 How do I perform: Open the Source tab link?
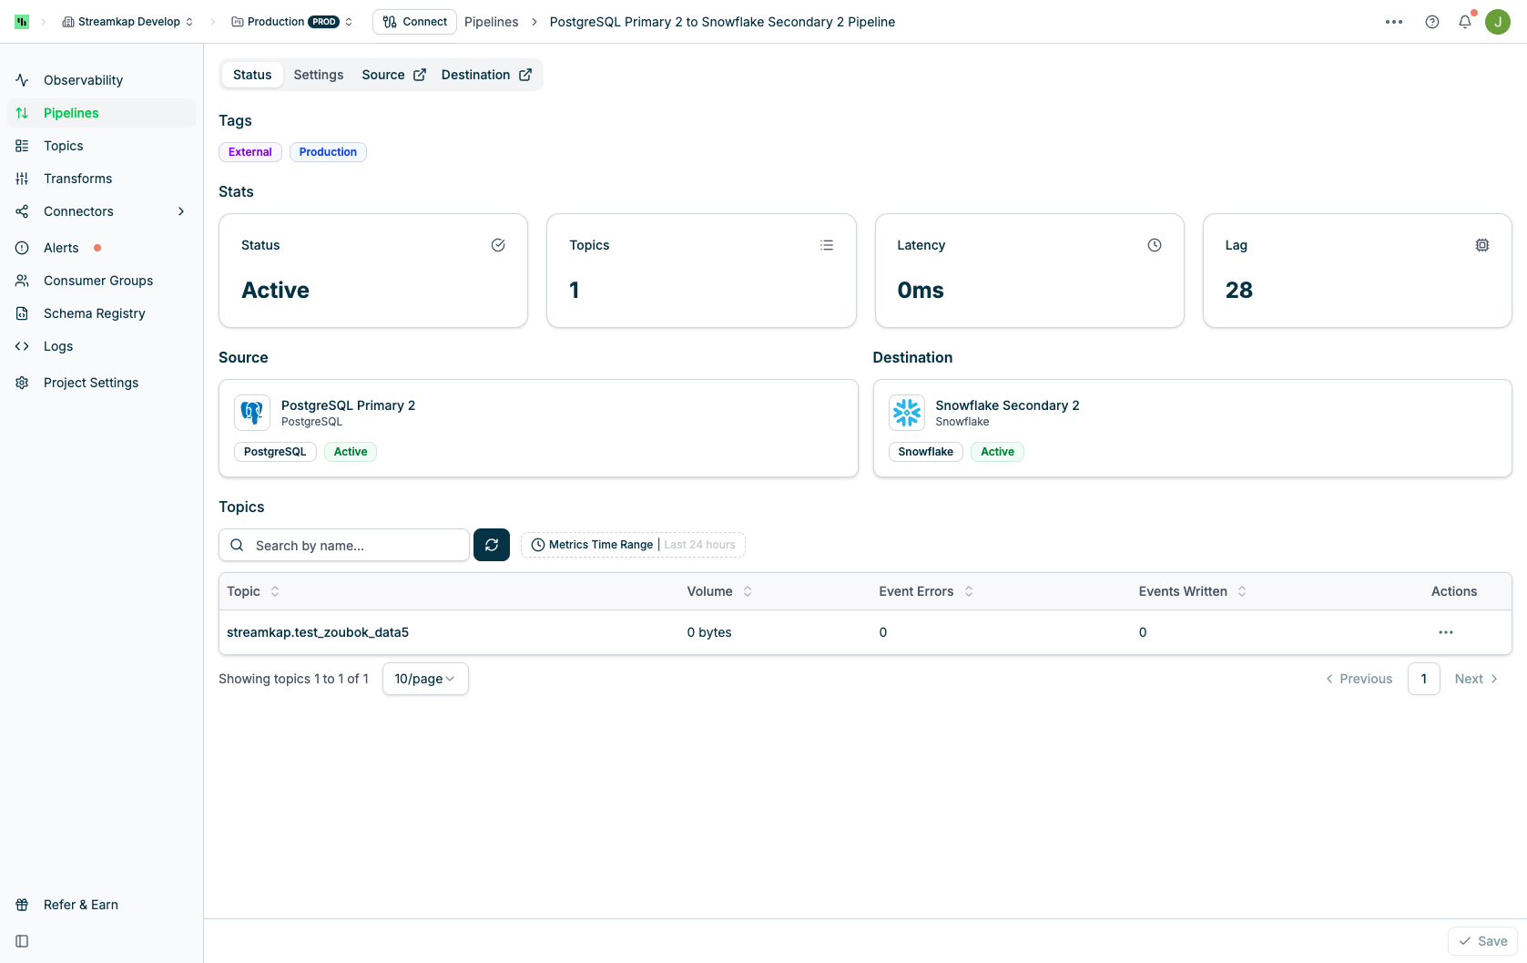tap(393, 75)
